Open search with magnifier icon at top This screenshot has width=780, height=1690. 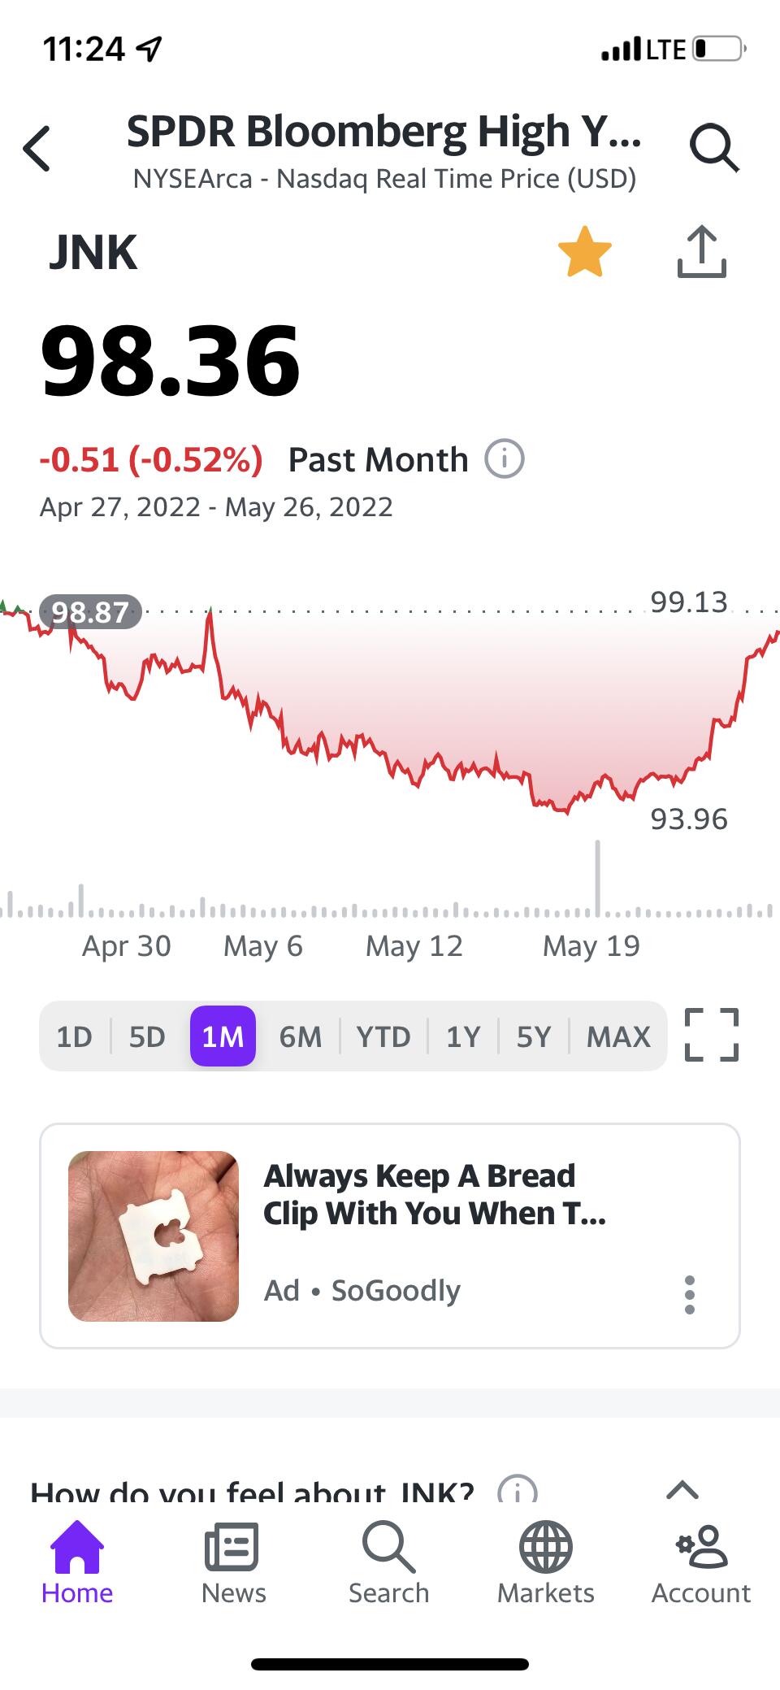pyautogui.click(x=714, y=148)
